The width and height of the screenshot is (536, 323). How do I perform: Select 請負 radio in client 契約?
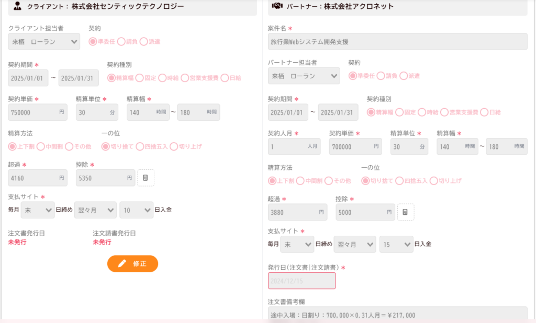[x=121, y=41]
